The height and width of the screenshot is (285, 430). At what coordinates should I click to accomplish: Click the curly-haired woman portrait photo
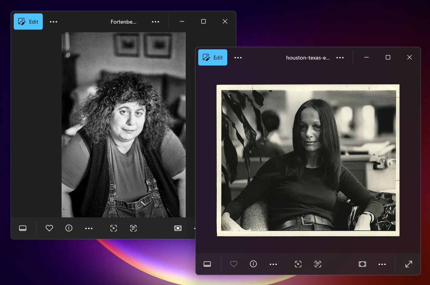(x=123, y=125)
